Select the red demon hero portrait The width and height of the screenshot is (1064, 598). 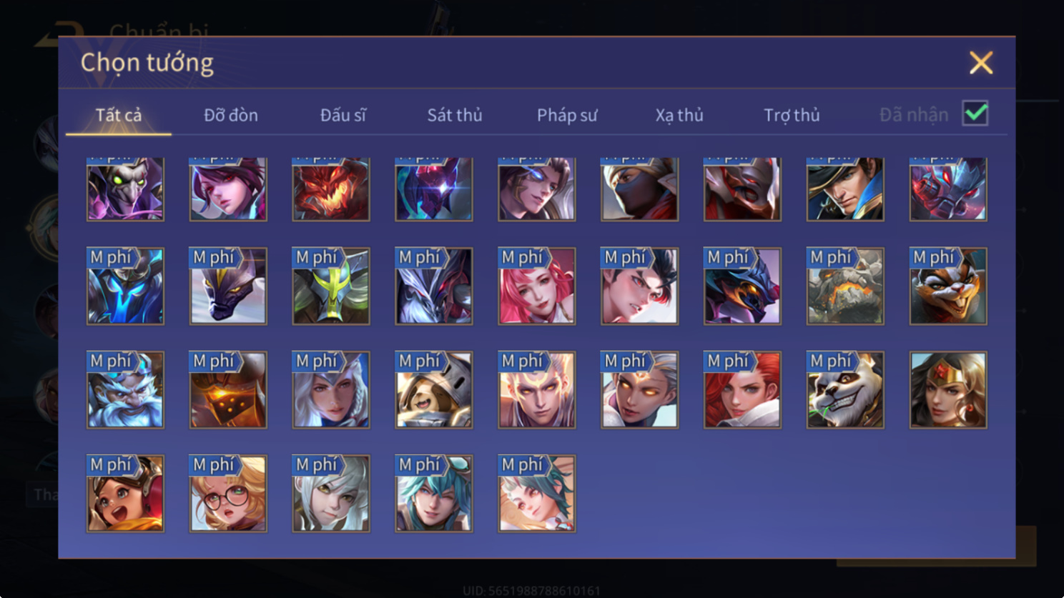point(331,189)
